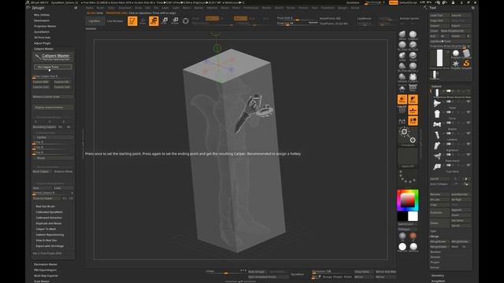504x283 pixels.
Task: Collapse the Merge subpalette
Action: [x=435, y=236]
